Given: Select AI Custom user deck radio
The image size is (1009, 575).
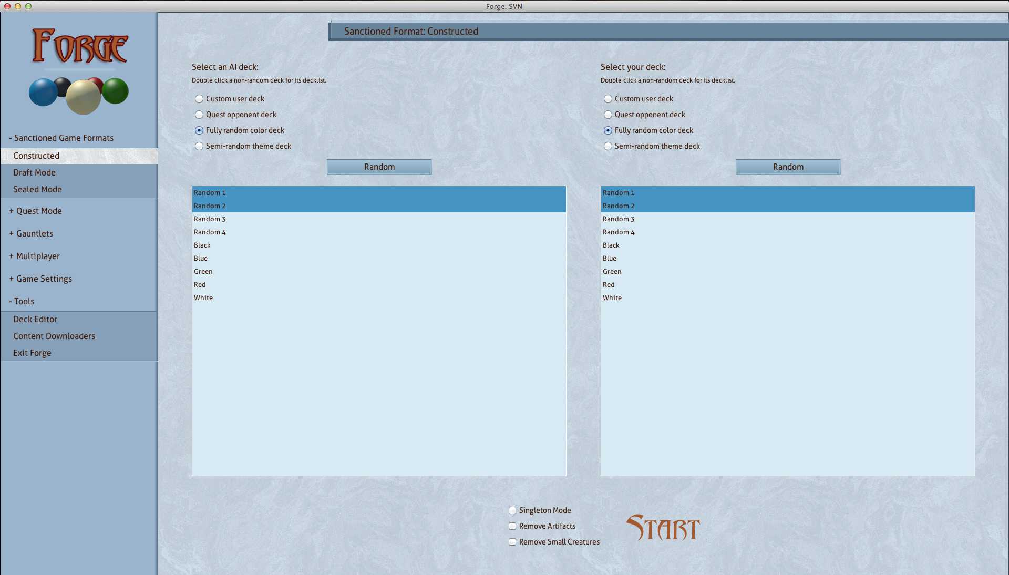Looking at the screenshot, I should point(199,99).
